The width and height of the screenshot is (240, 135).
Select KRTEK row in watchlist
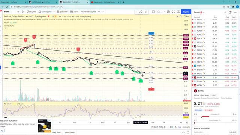click(x=215, y=85)
